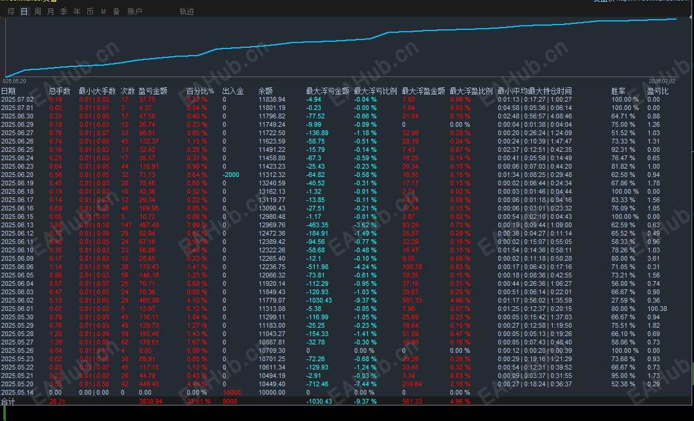Click the total percentage 33.61 %
Viewport: 694px width, 421px height.
click(x=198, y=401)
